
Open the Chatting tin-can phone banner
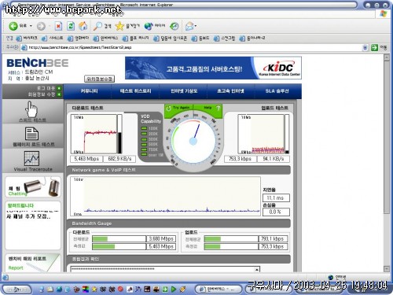click(x=33, y=186)
